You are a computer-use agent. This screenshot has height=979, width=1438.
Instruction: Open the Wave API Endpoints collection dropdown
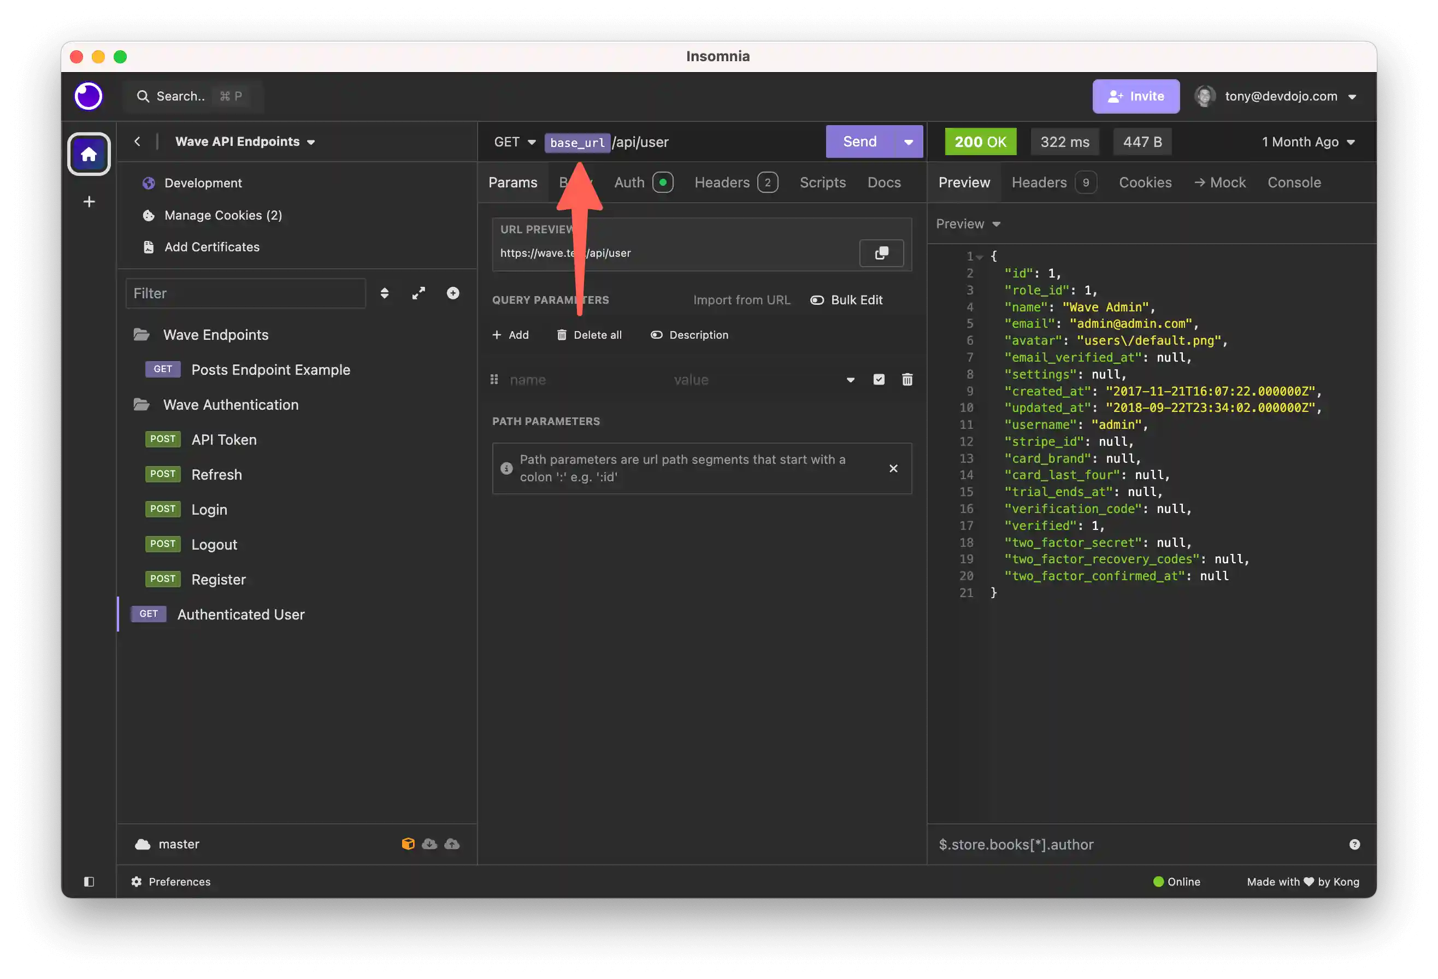245,141
